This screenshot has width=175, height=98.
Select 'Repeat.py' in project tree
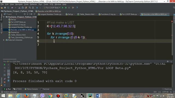point(15,32)
